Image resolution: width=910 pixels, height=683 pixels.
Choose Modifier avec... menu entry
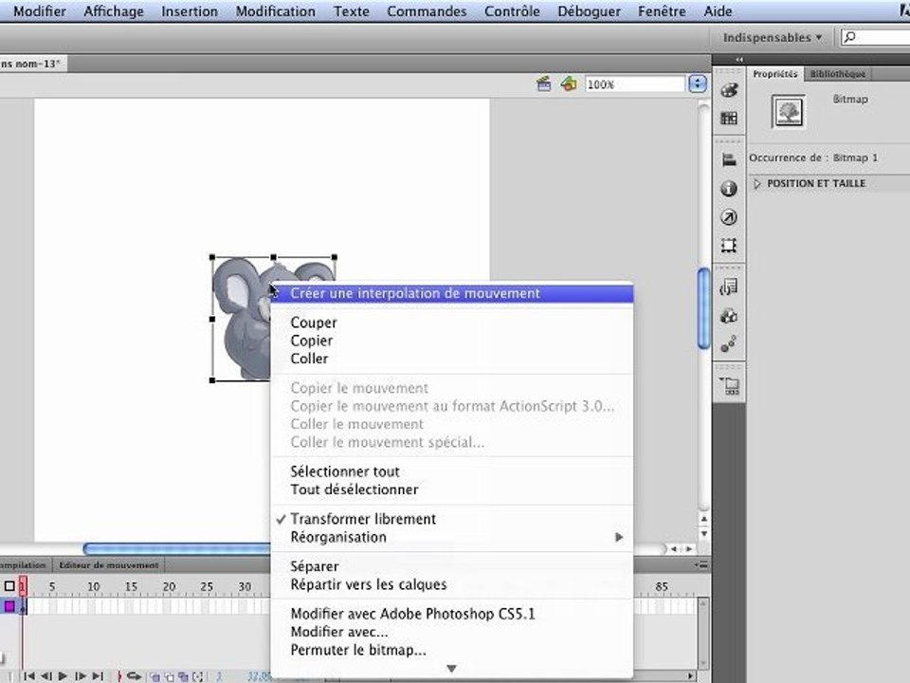pyautogui.click(x=452, y=632)
